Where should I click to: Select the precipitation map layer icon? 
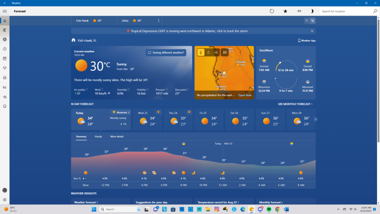tap(208, 52)
